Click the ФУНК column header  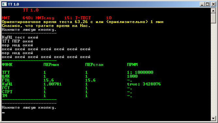[7, 65]
